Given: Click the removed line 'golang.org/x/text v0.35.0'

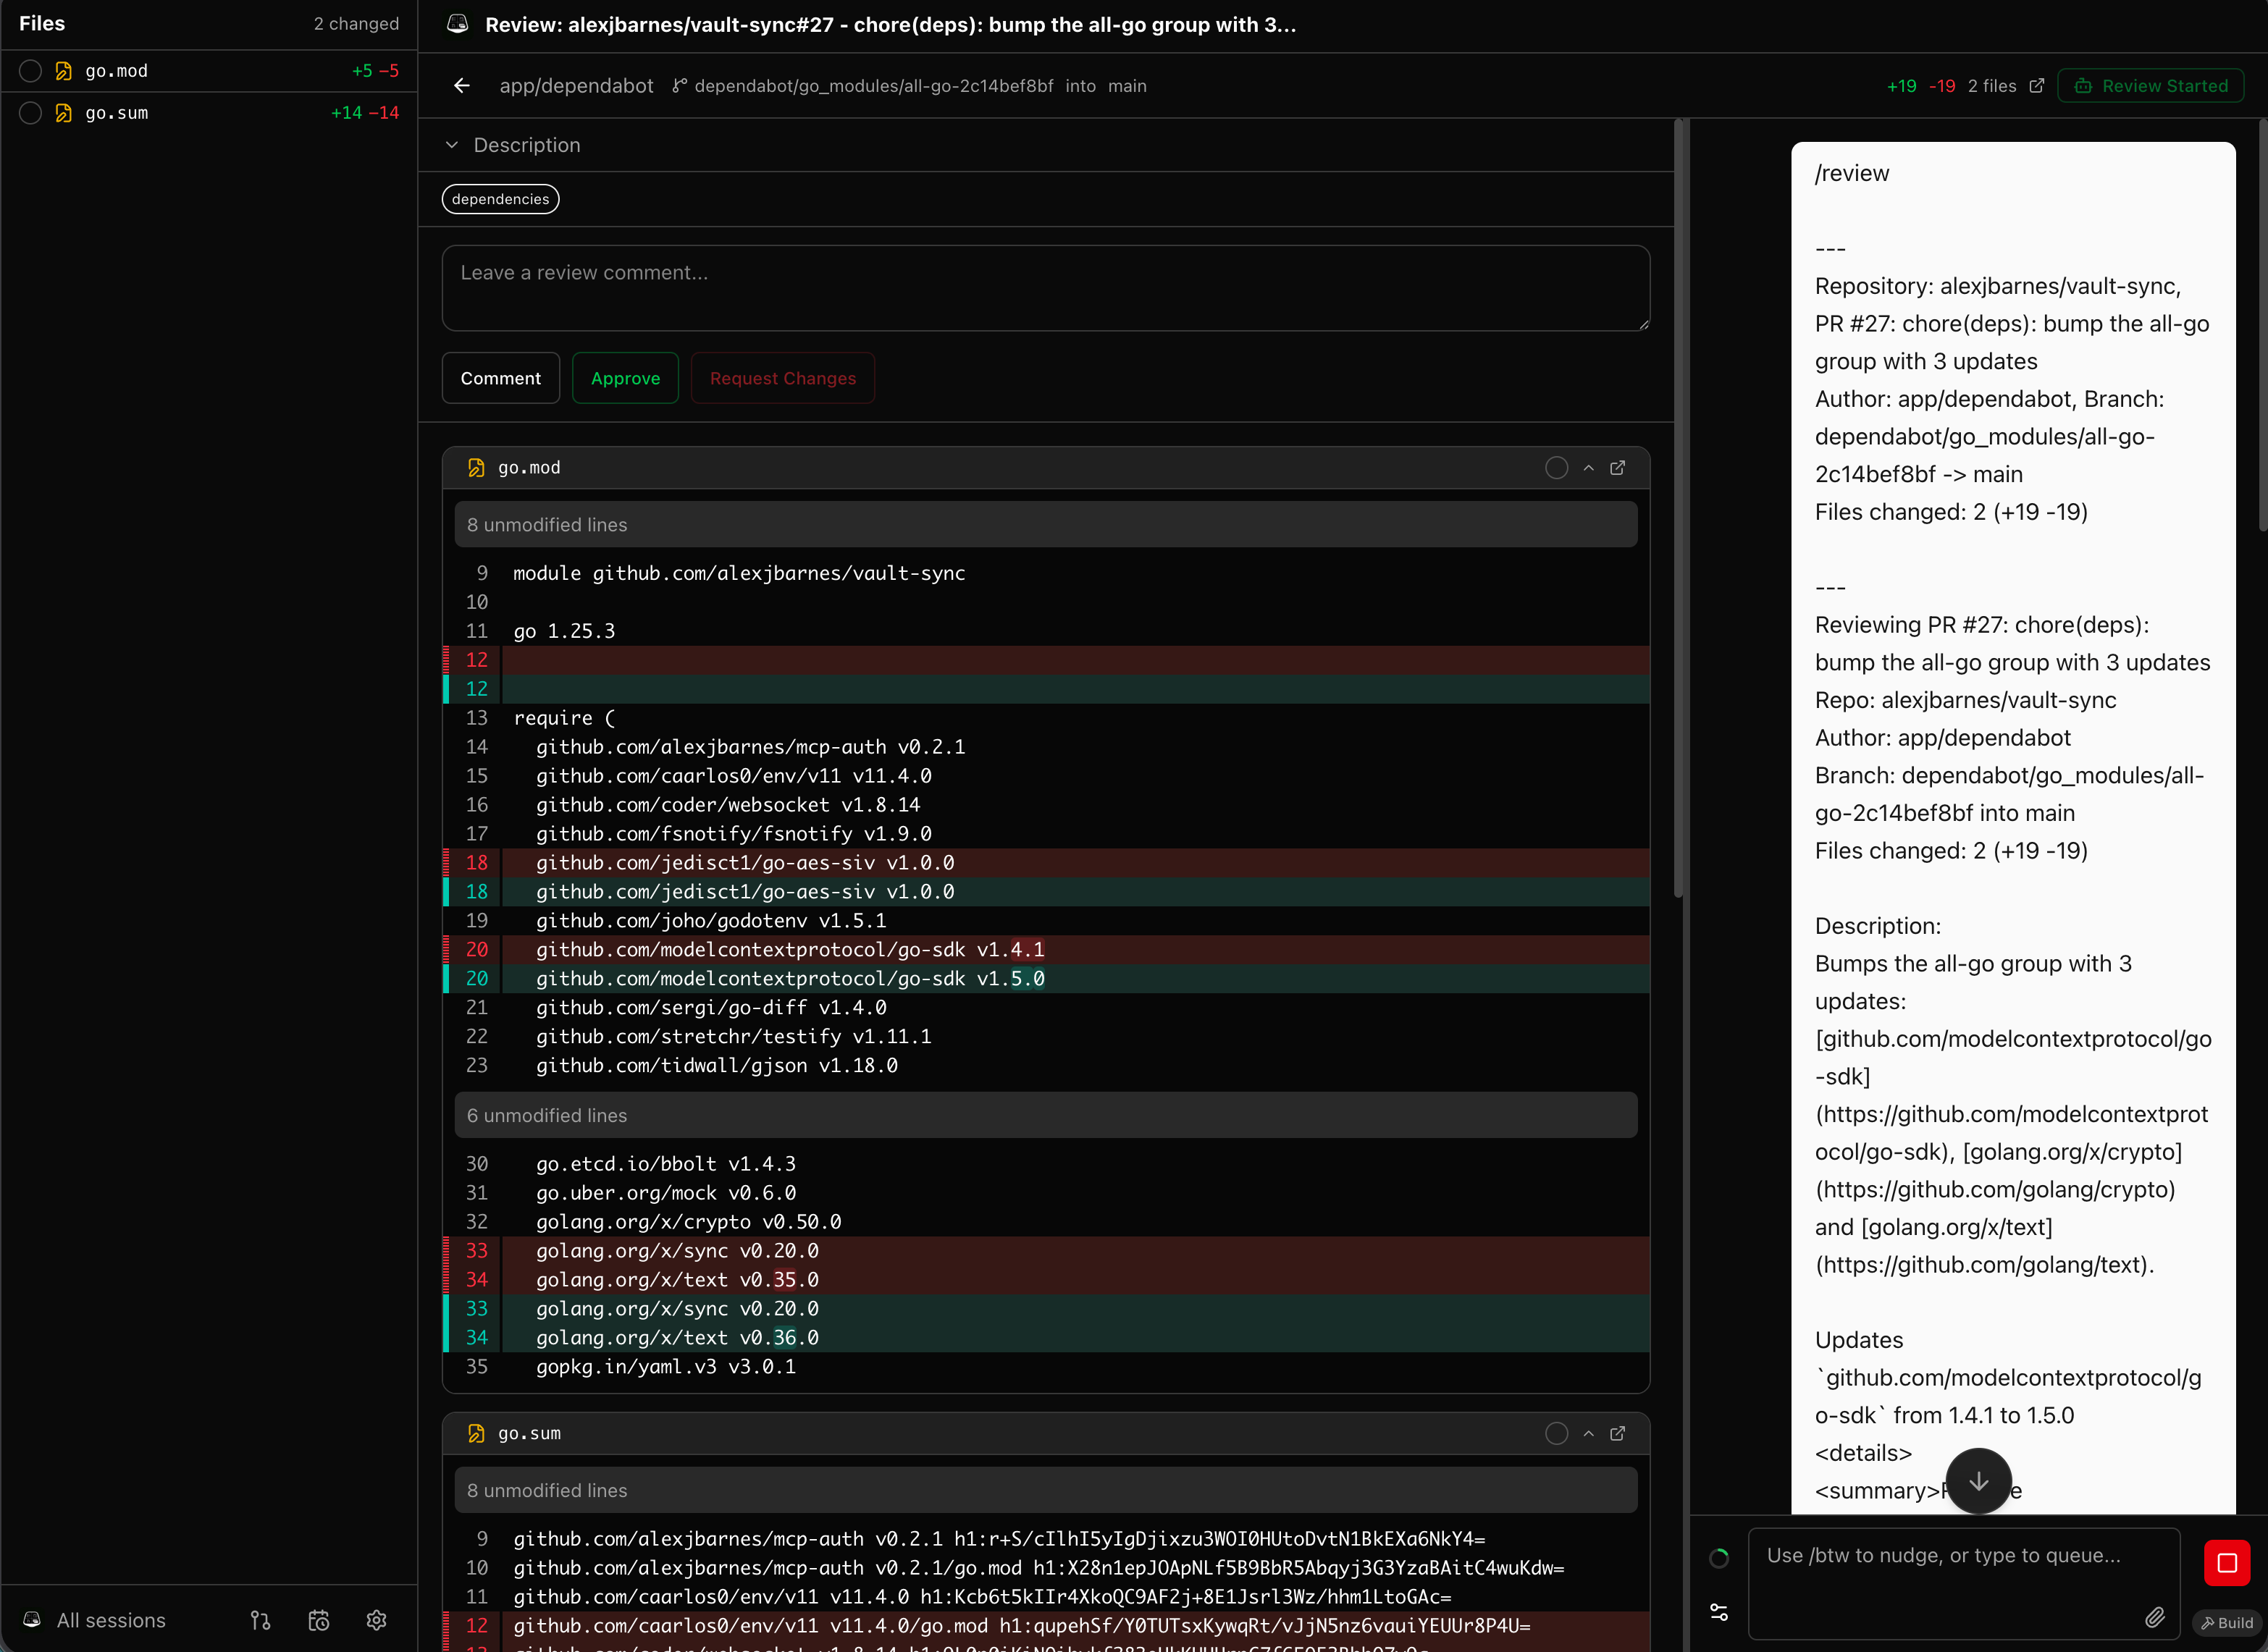Looking at the screenshot, I should 1045,1279.
